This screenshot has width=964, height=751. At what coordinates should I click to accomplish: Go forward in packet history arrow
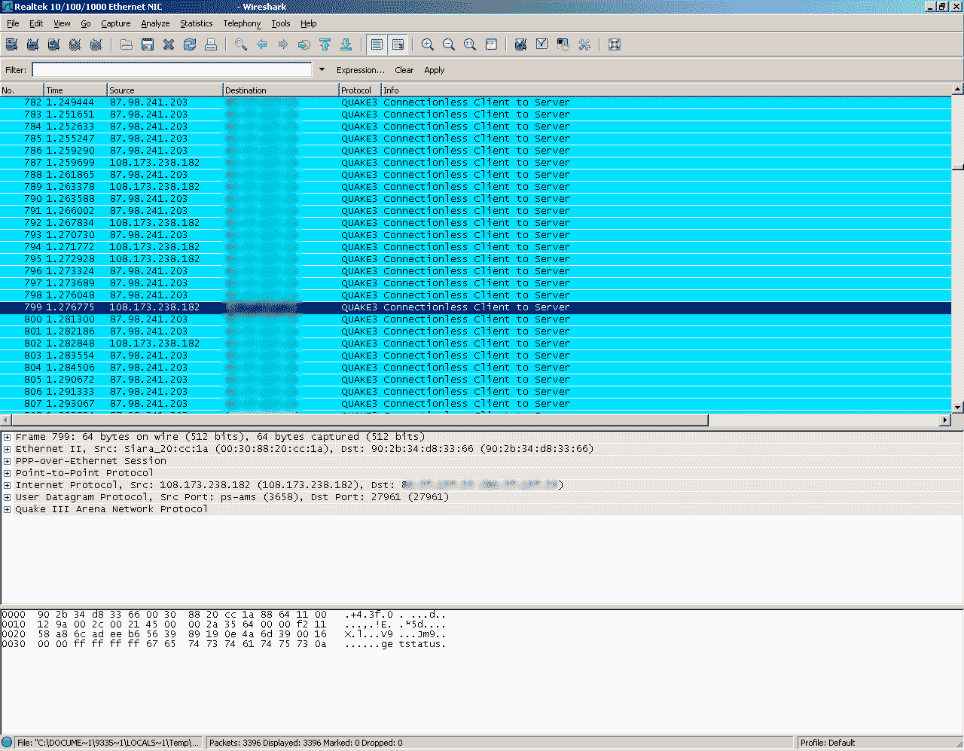click(283, 45)
